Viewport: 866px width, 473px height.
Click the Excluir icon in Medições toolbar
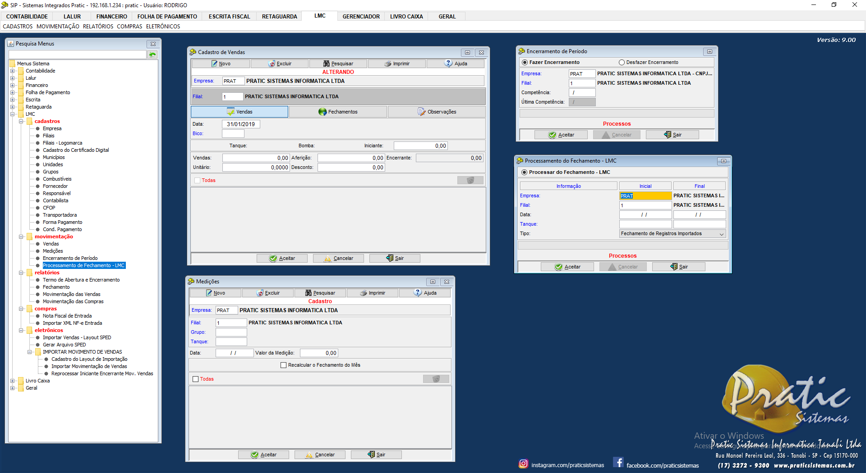260,293
